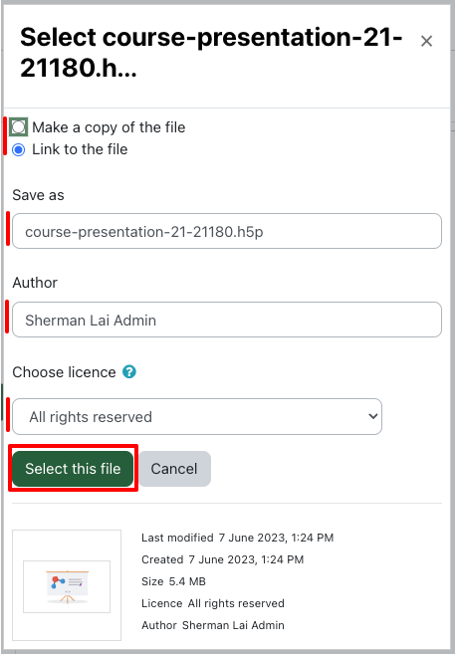The width and height of the screenshot is (455, 654).
Task: Click the licence dropdown chevron arrow
Action: click(372, 416)
